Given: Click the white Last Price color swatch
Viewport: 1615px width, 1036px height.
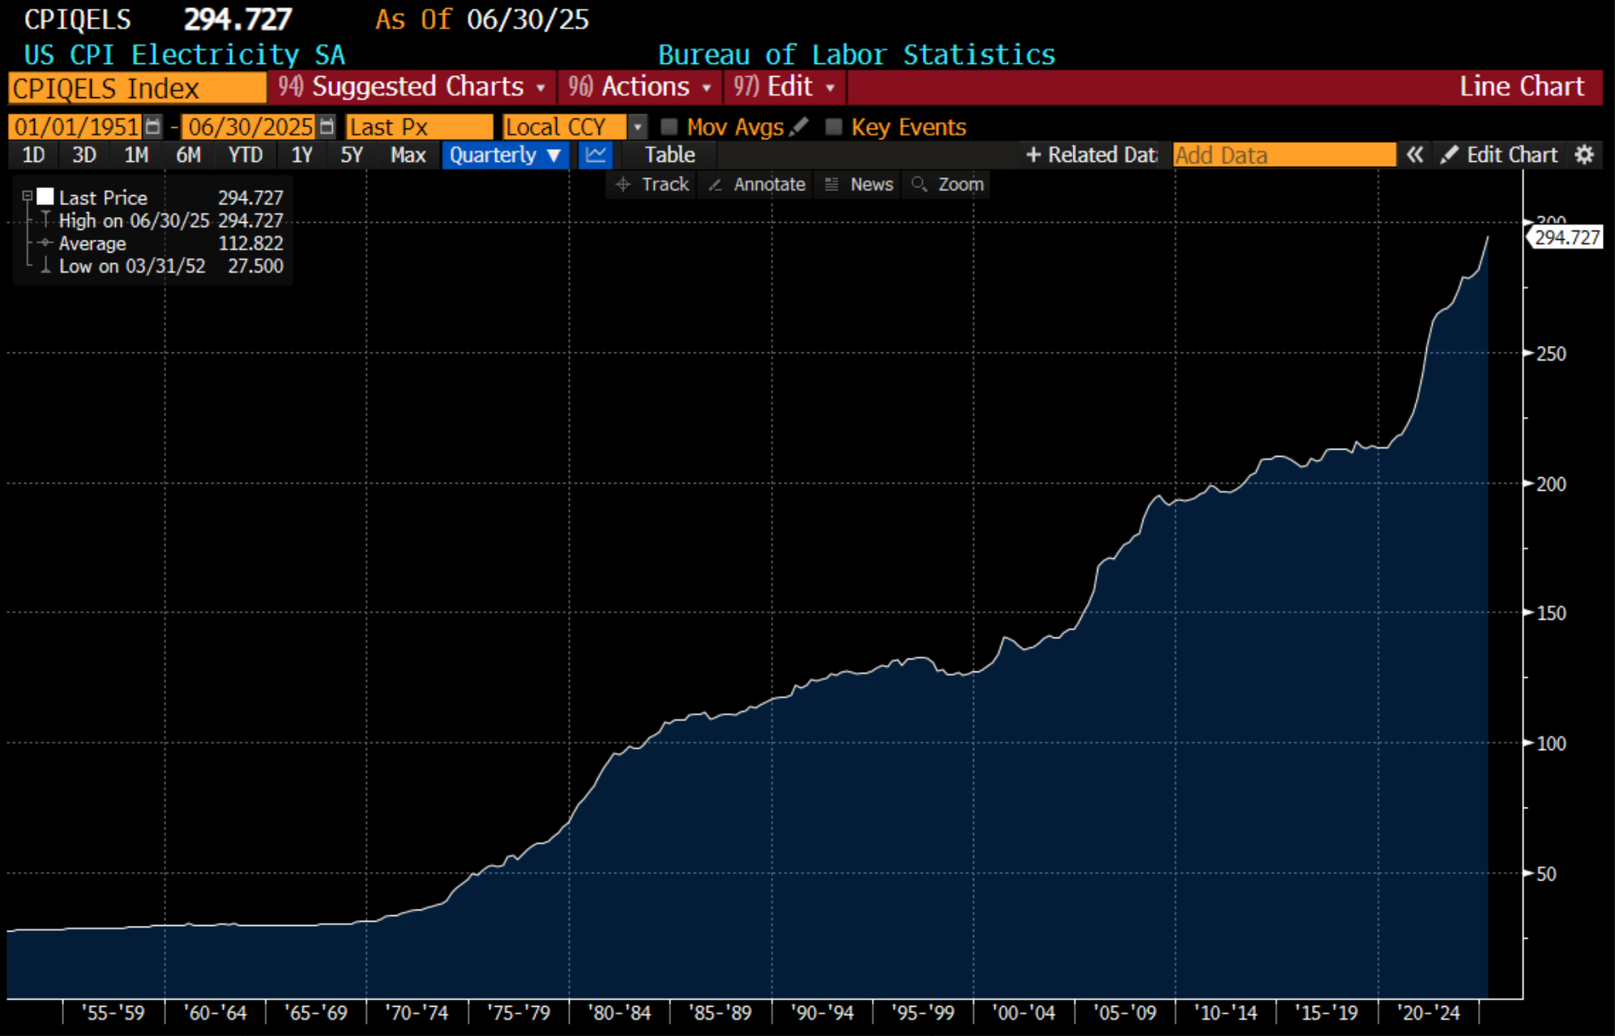Looking at the screenshot, I should pos(45,197).
